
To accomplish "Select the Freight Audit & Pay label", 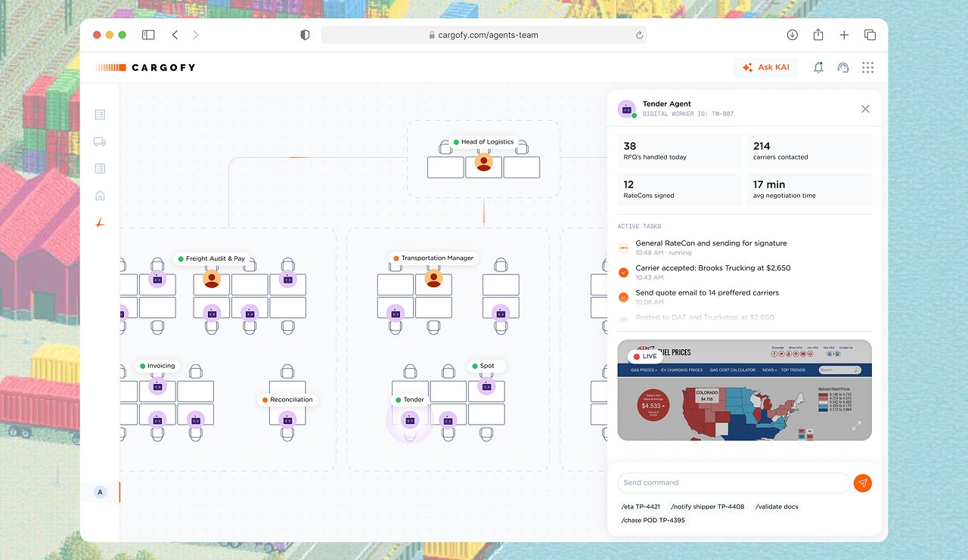I will coord(212,258).
